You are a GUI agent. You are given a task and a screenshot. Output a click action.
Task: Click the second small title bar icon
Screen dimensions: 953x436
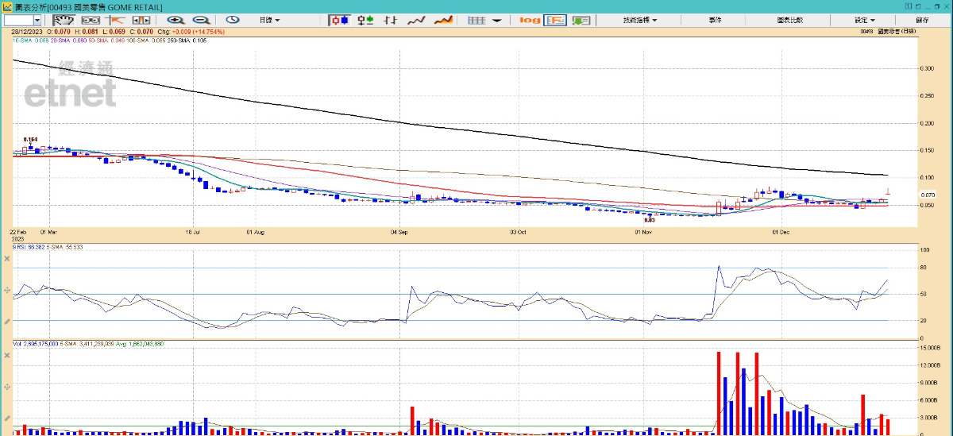tap(916, 6)
